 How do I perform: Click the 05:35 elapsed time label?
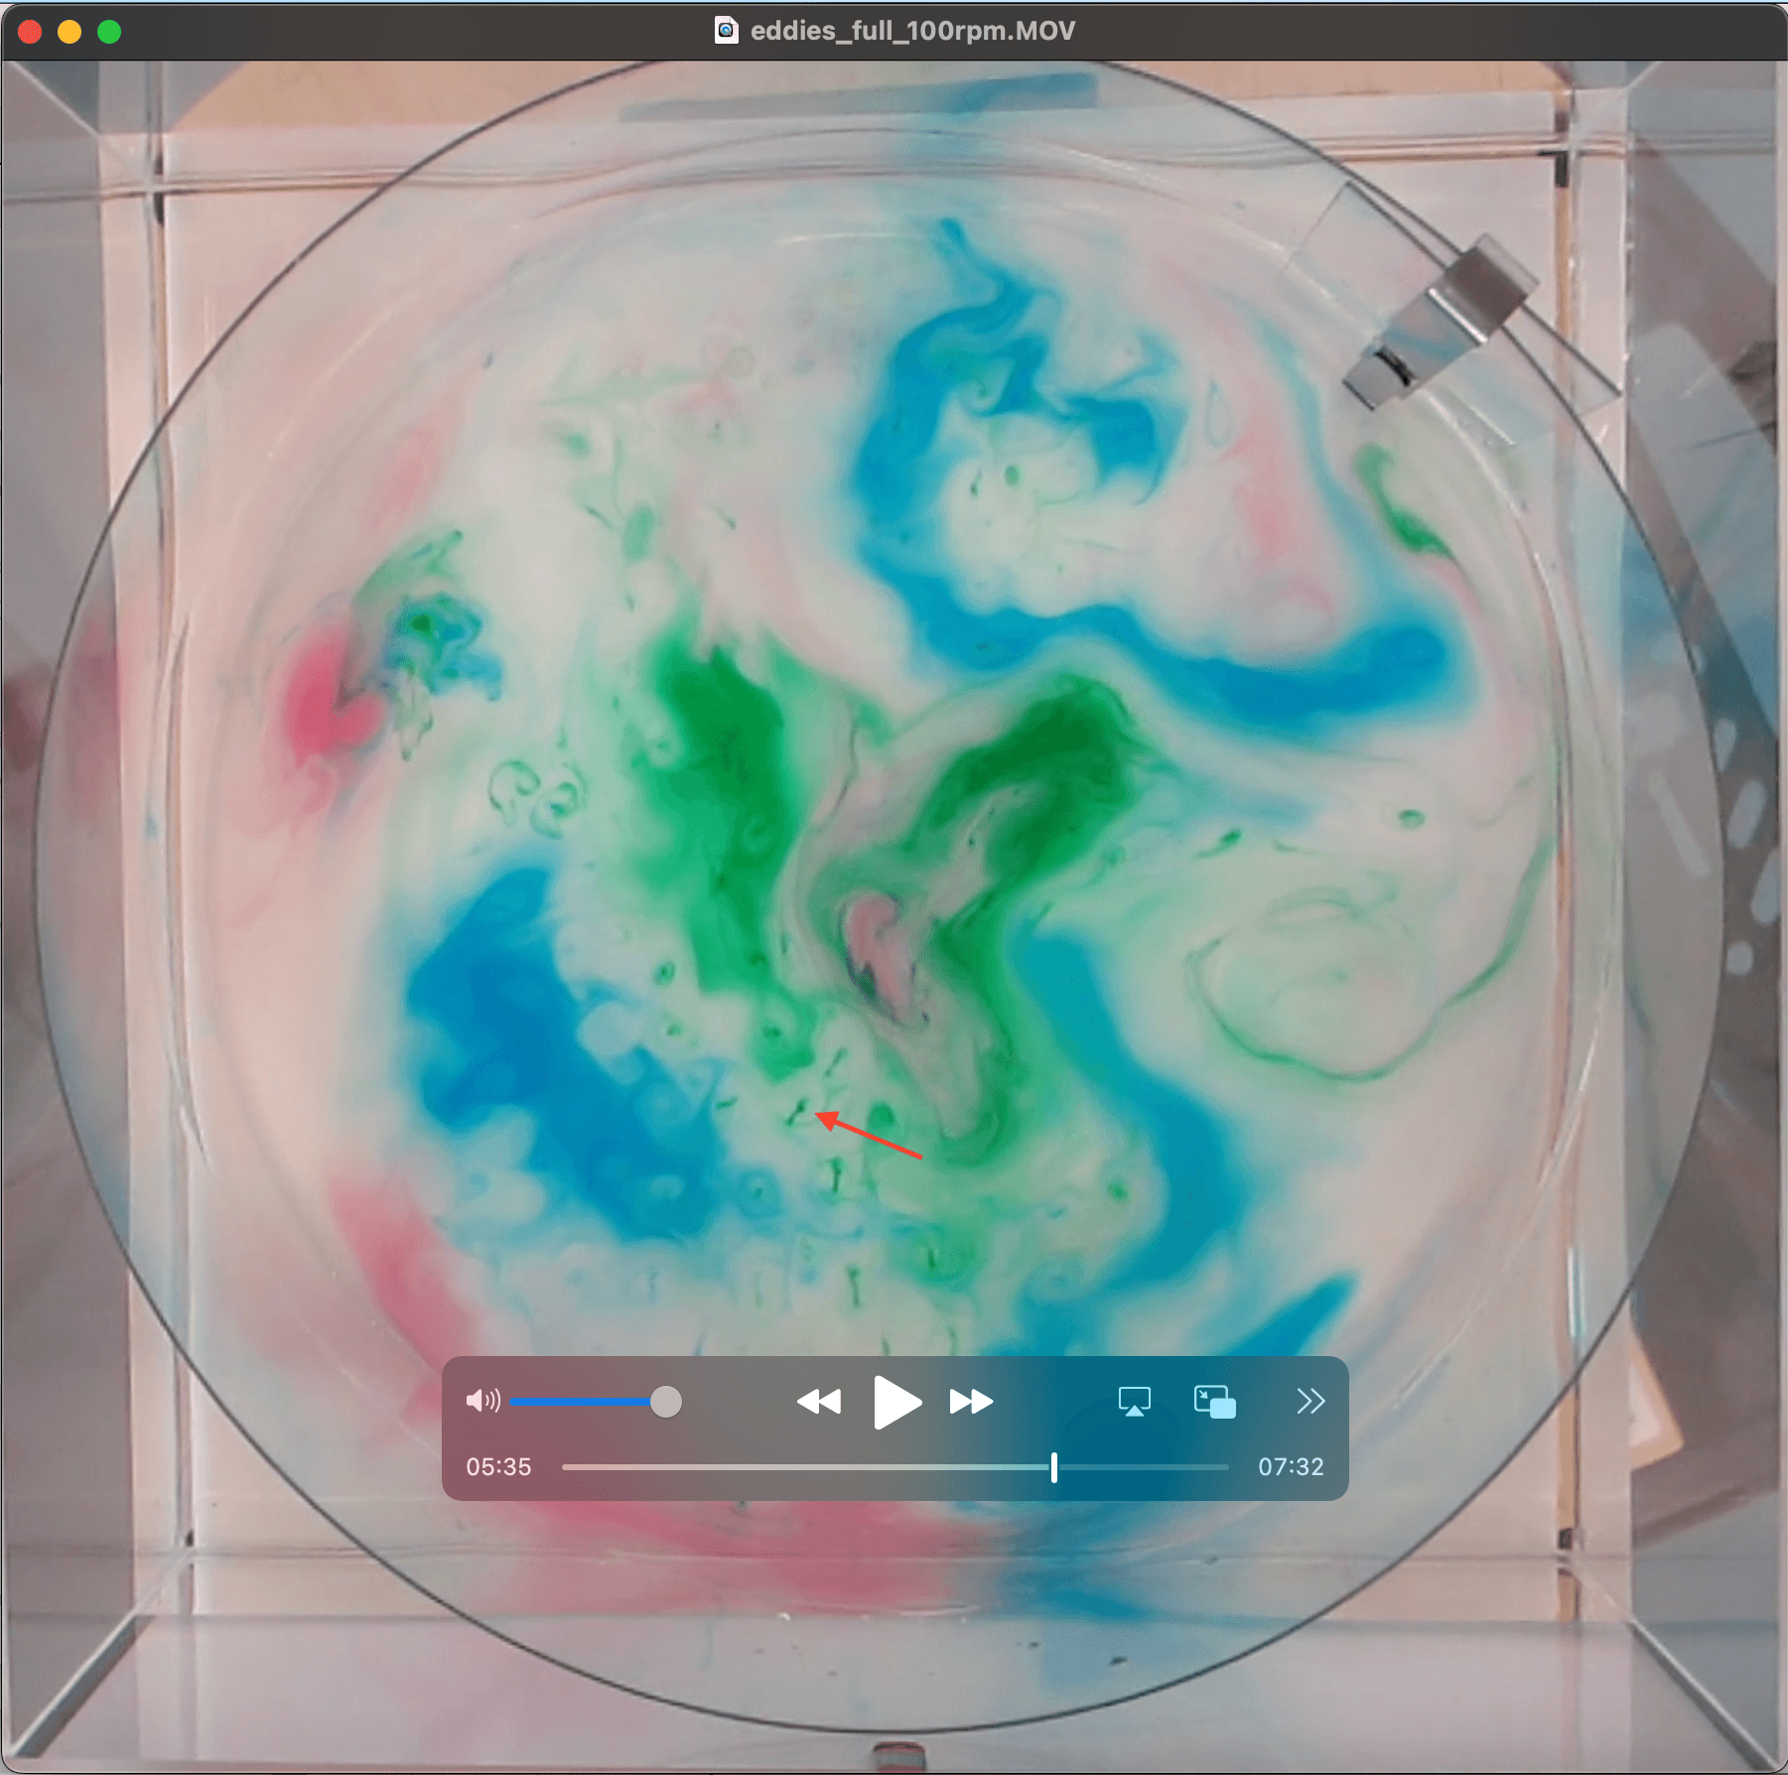[498, 1466]
